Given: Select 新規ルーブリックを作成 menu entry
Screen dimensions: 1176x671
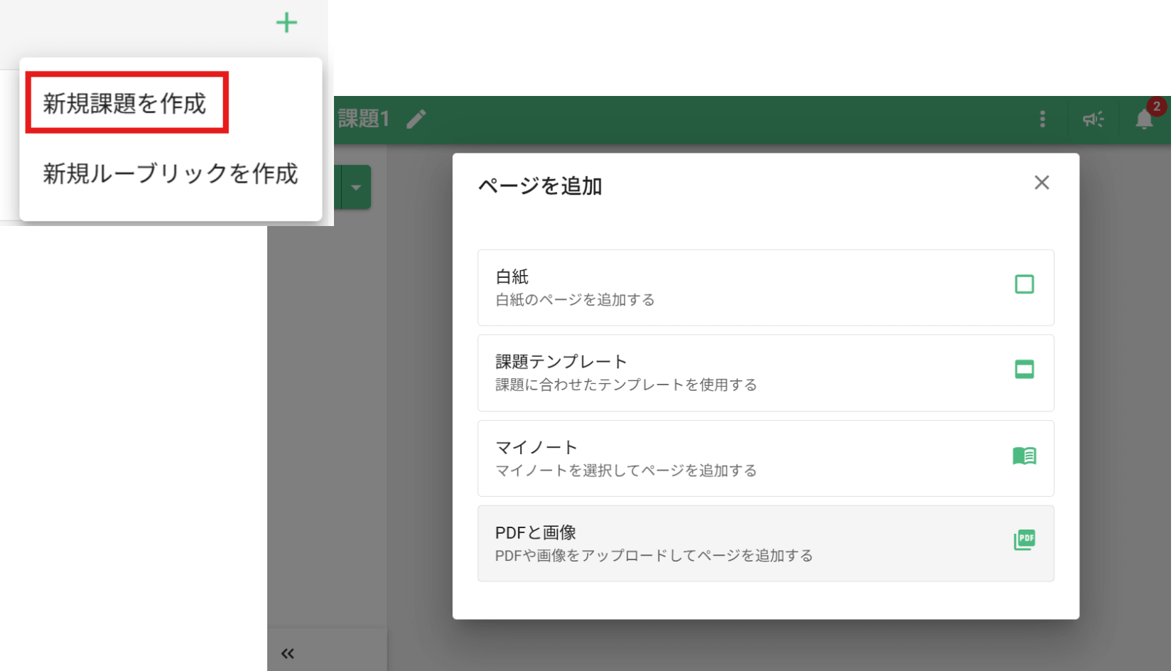Looking at the screenshot, I should (171, 173).
